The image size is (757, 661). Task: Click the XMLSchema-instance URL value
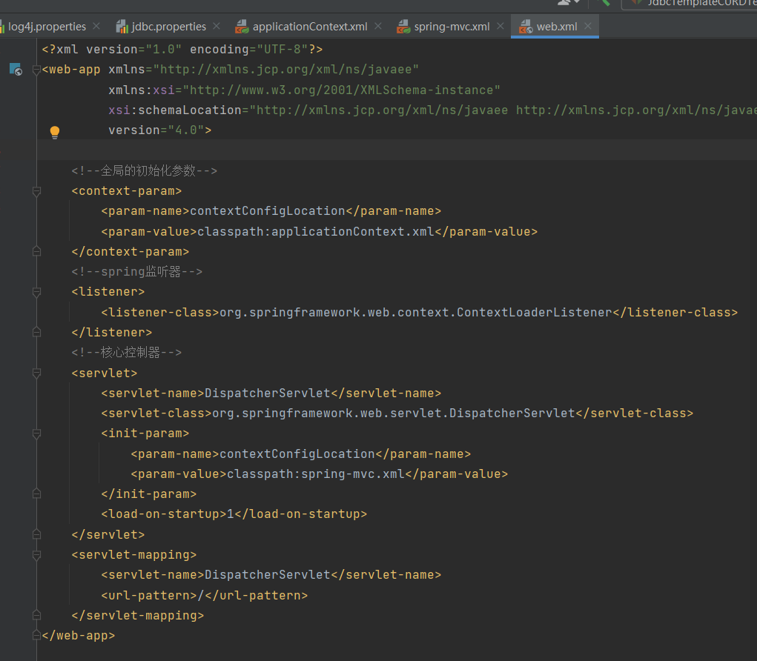click(341, 90)
